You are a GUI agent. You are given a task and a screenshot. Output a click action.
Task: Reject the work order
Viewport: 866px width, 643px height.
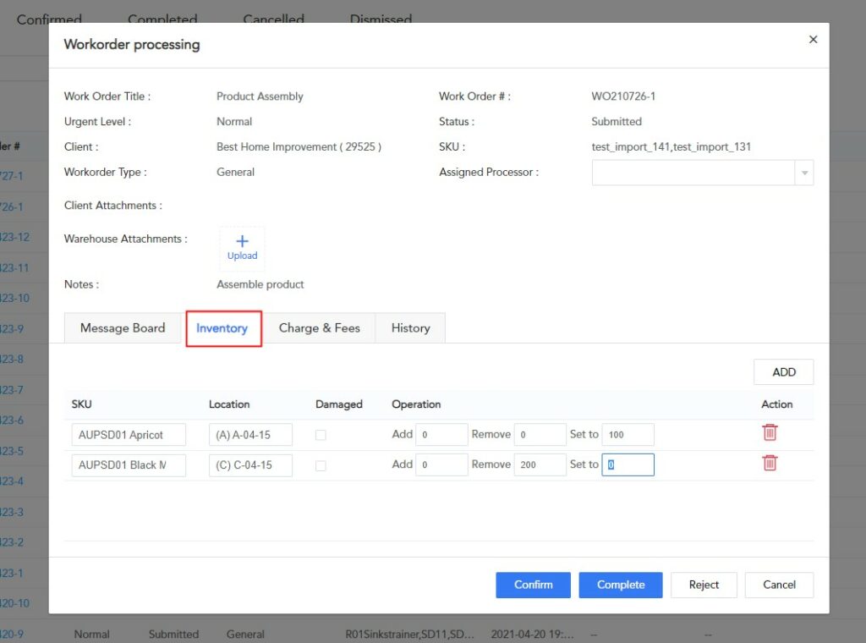704,585
